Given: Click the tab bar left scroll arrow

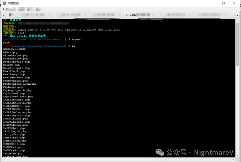Looking at the screenshot, I should (x=3, y=15).
